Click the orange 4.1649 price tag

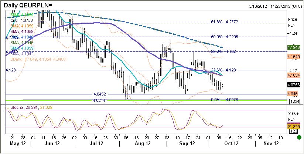point(294,57)
